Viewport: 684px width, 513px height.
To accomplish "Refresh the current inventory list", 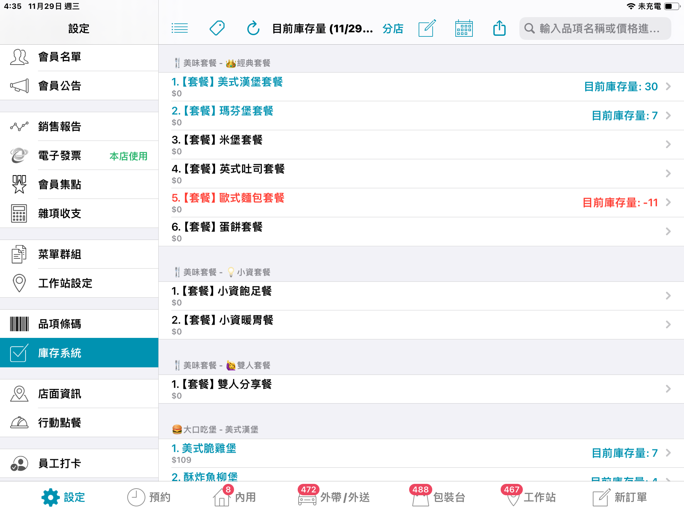I will 253,28.
